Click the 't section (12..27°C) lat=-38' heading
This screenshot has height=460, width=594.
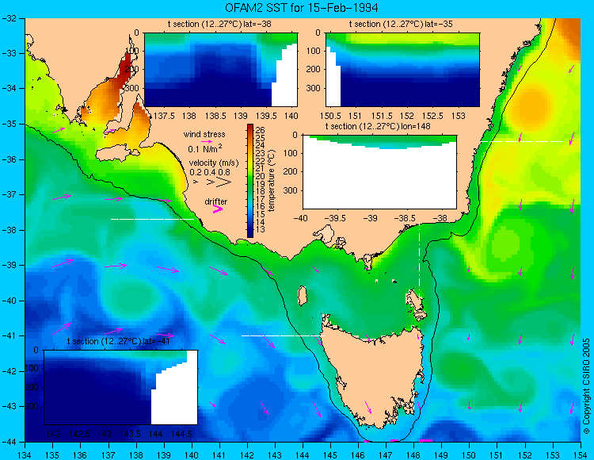(219, 25)
